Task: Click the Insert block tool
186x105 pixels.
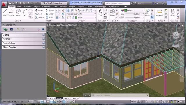Action: tap(112, 13)
